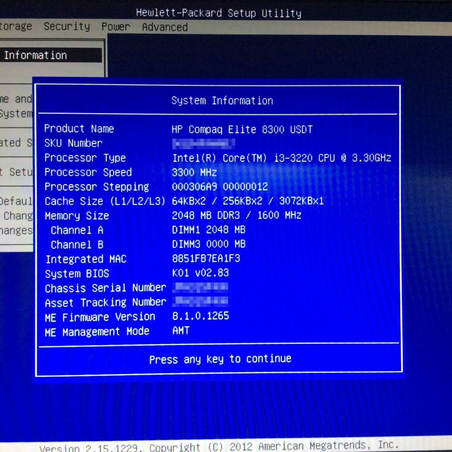Open the partially visible Storage menu
The image size is (452, 452).
pyautogui.click(x=16, y=26)
